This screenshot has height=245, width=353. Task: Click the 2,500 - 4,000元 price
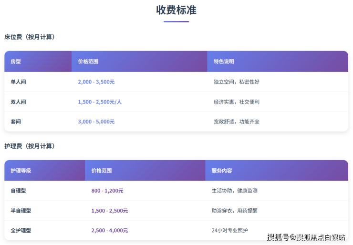point(109,231)
